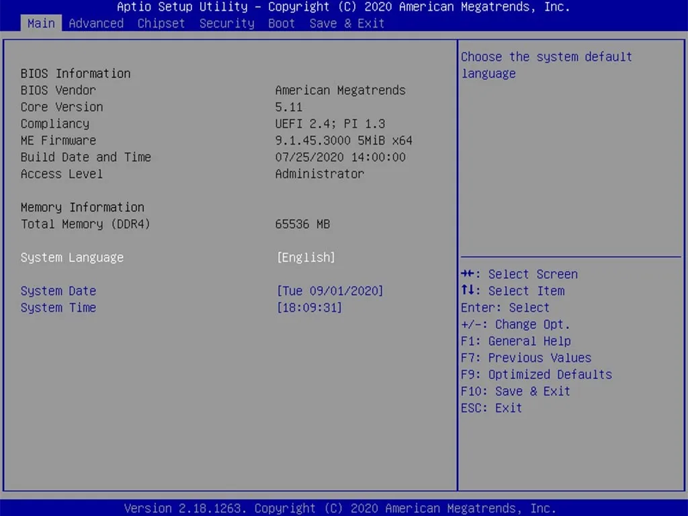
Task: Click the up-down arrows Select Item icon
Action: pyautogui.click(x=468, y=290)
